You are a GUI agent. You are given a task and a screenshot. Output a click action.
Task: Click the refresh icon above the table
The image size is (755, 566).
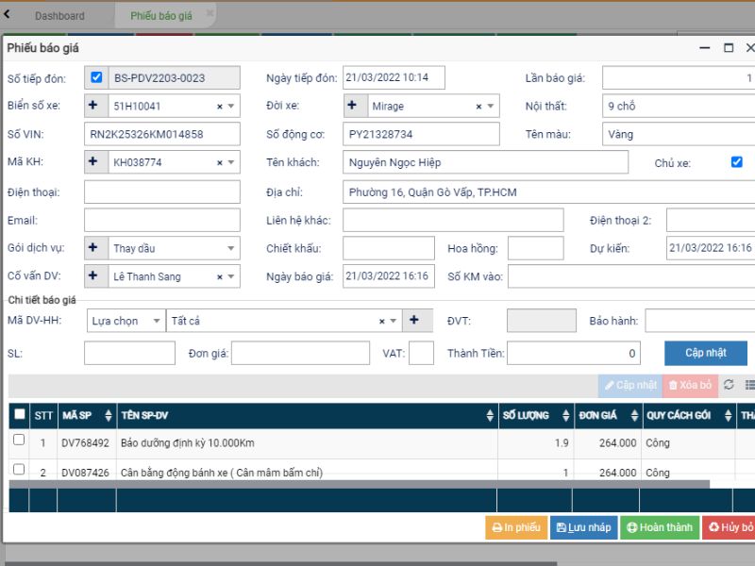point(729,385)
